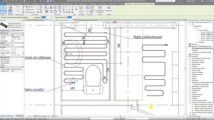Select Оборудование in the Семейства tree
This screenshot has width=214, height=120.
[197, 88]
